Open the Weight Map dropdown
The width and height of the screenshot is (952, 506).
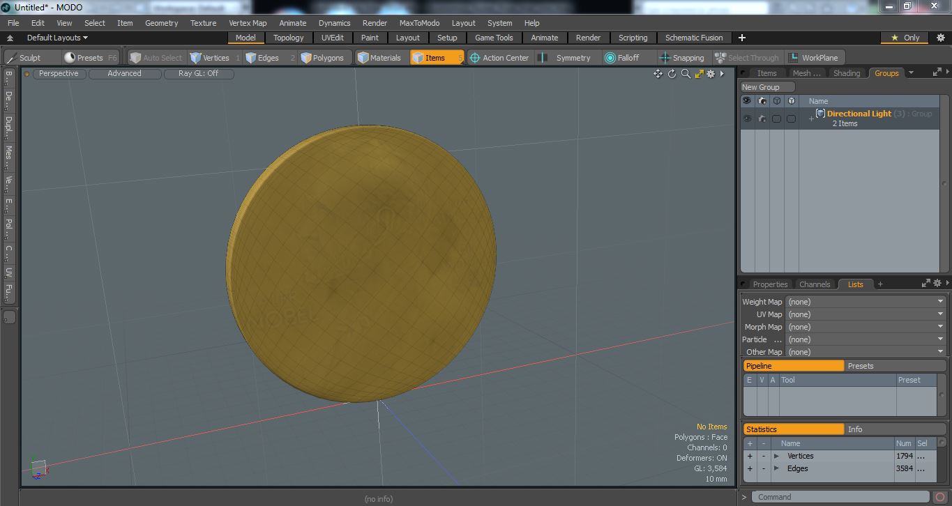pyautogui.click(x=866, y=302)
